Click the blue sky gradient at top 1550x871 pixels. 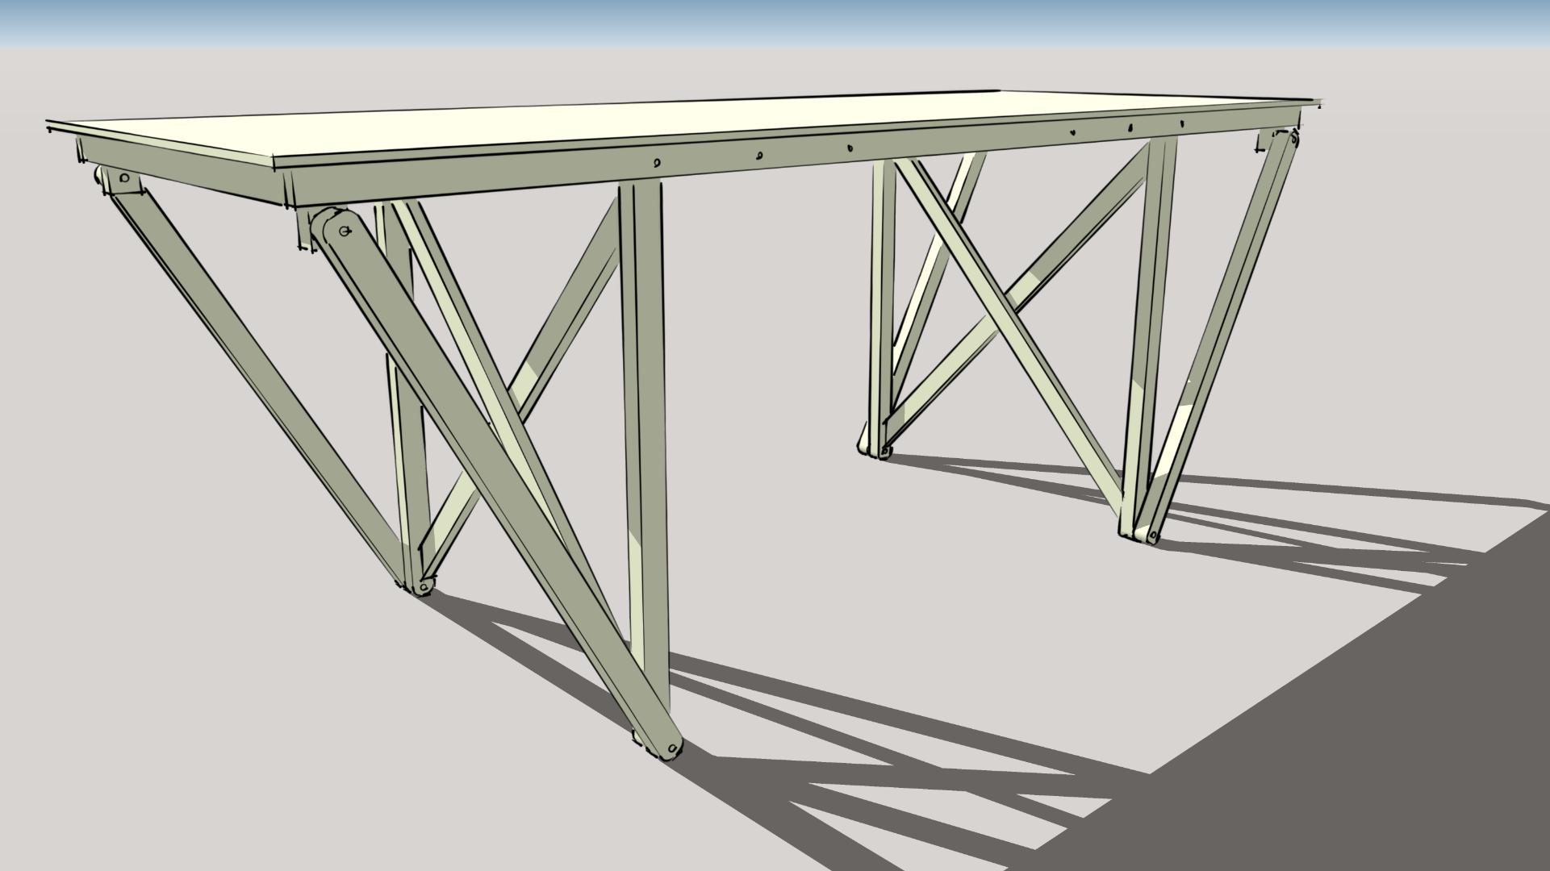point(775,16)
